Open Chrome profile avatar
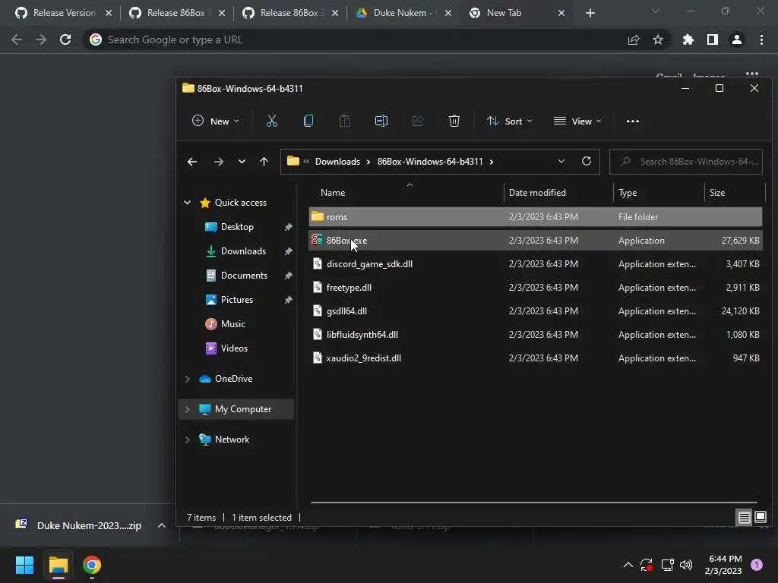778x583 pixels. click(737, 39)
